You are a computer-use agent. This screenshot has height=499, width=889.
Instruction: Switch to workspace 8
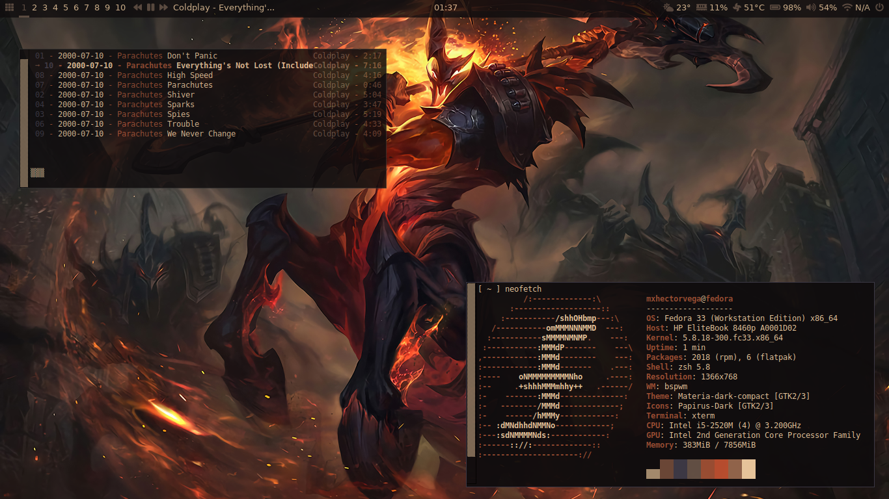pos(97,8)
